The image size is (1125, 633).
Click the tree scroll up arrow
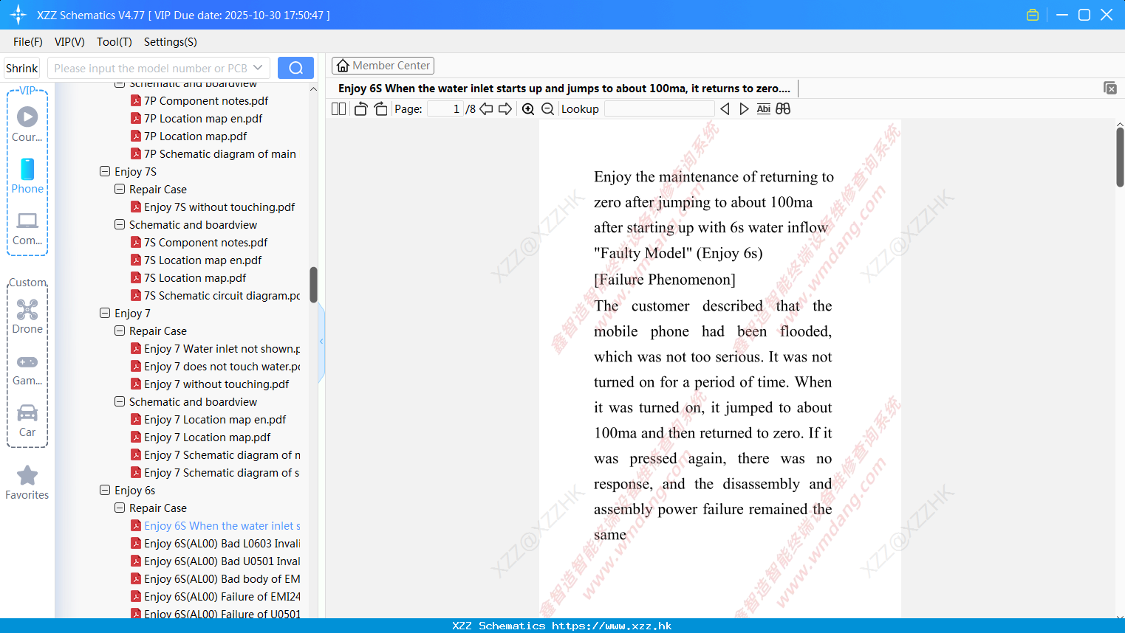pyautogui.click(x=313, y=89)
